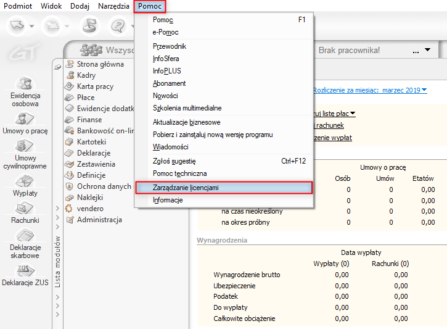Choose Zarządzanie licencjami menu entry
The width and height of the screenshot is (447, 329).
tap(224, 188)
